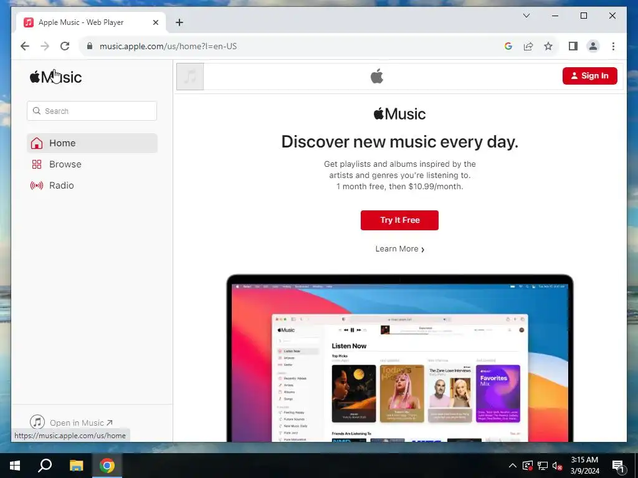Viewport: 638px width, 478px height.
Task: Click the music note icon beside Open in Music
Action: point(37,423)
